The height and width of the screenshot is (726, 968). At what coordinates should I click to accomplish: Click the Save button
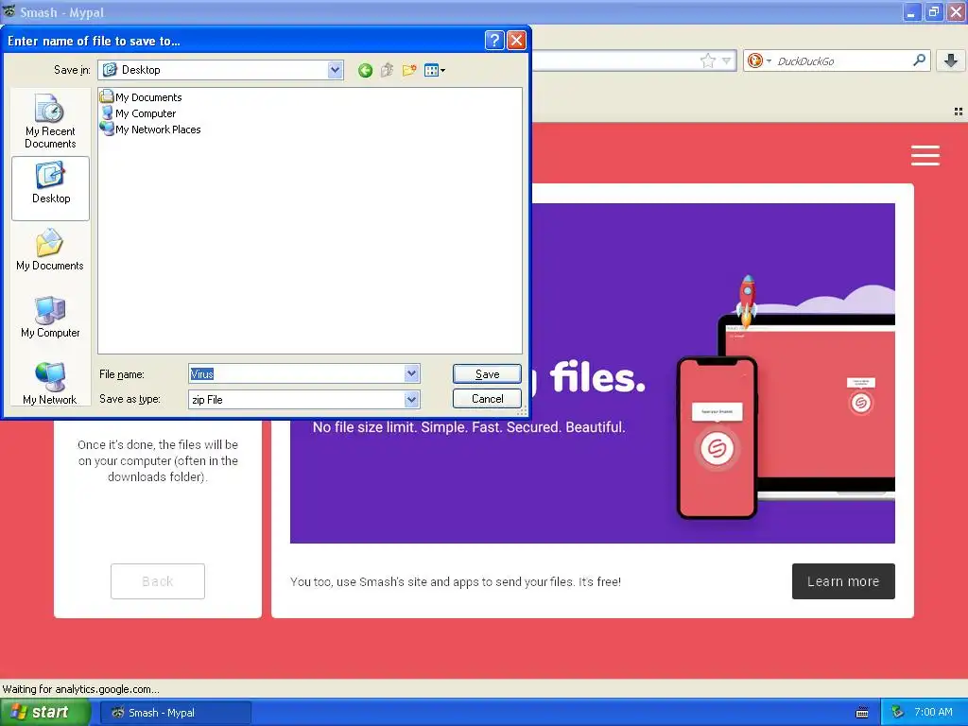coord(487,373)
